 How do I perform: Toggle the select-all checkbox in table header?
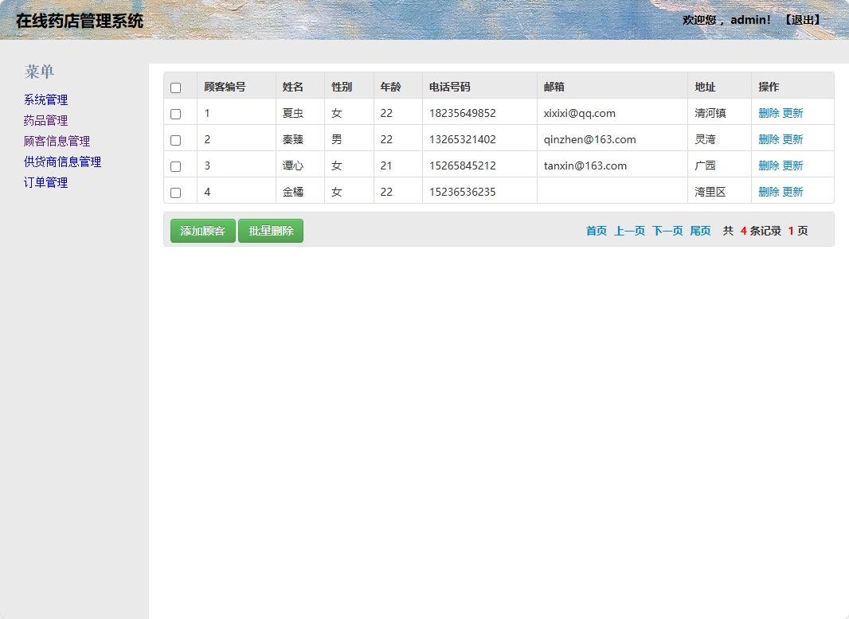coord(176,86)
